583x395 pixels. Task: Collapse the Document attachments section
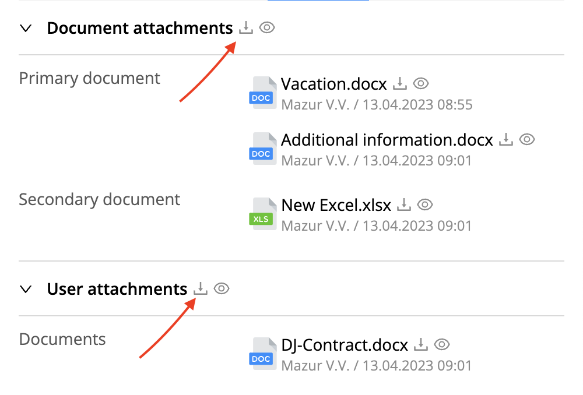[26, 28]
